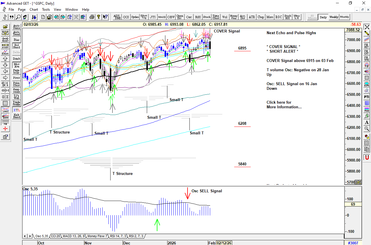Screen dimensions: 371x245
Task: Click the Elliott Trig indicator button
Action: point(144,17)
